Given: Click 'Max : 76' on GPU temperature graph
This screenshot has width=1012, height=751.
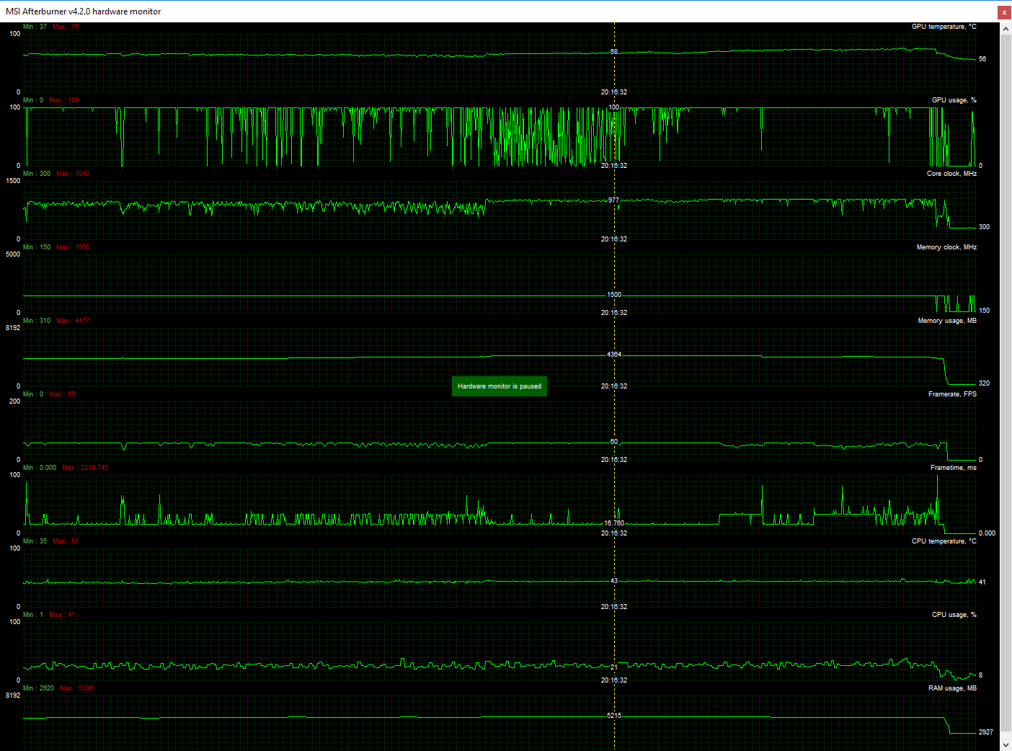Looking at the screenshot, I should coord(66,27).
